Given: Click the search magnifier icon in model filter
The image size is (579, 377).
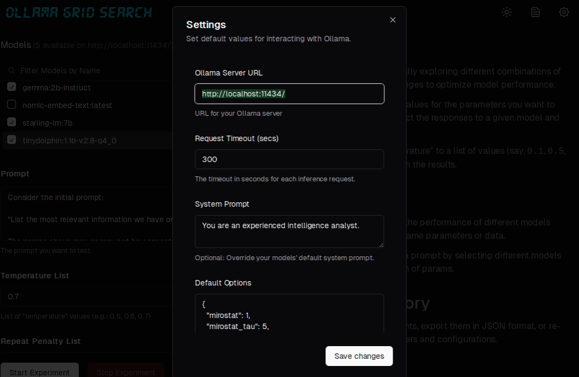Looking at the screenshot, I should [x=12, y=71].
